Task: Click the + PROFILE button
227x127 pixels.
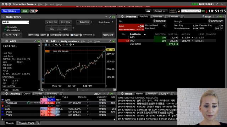Action: click(x=159, y=21)
